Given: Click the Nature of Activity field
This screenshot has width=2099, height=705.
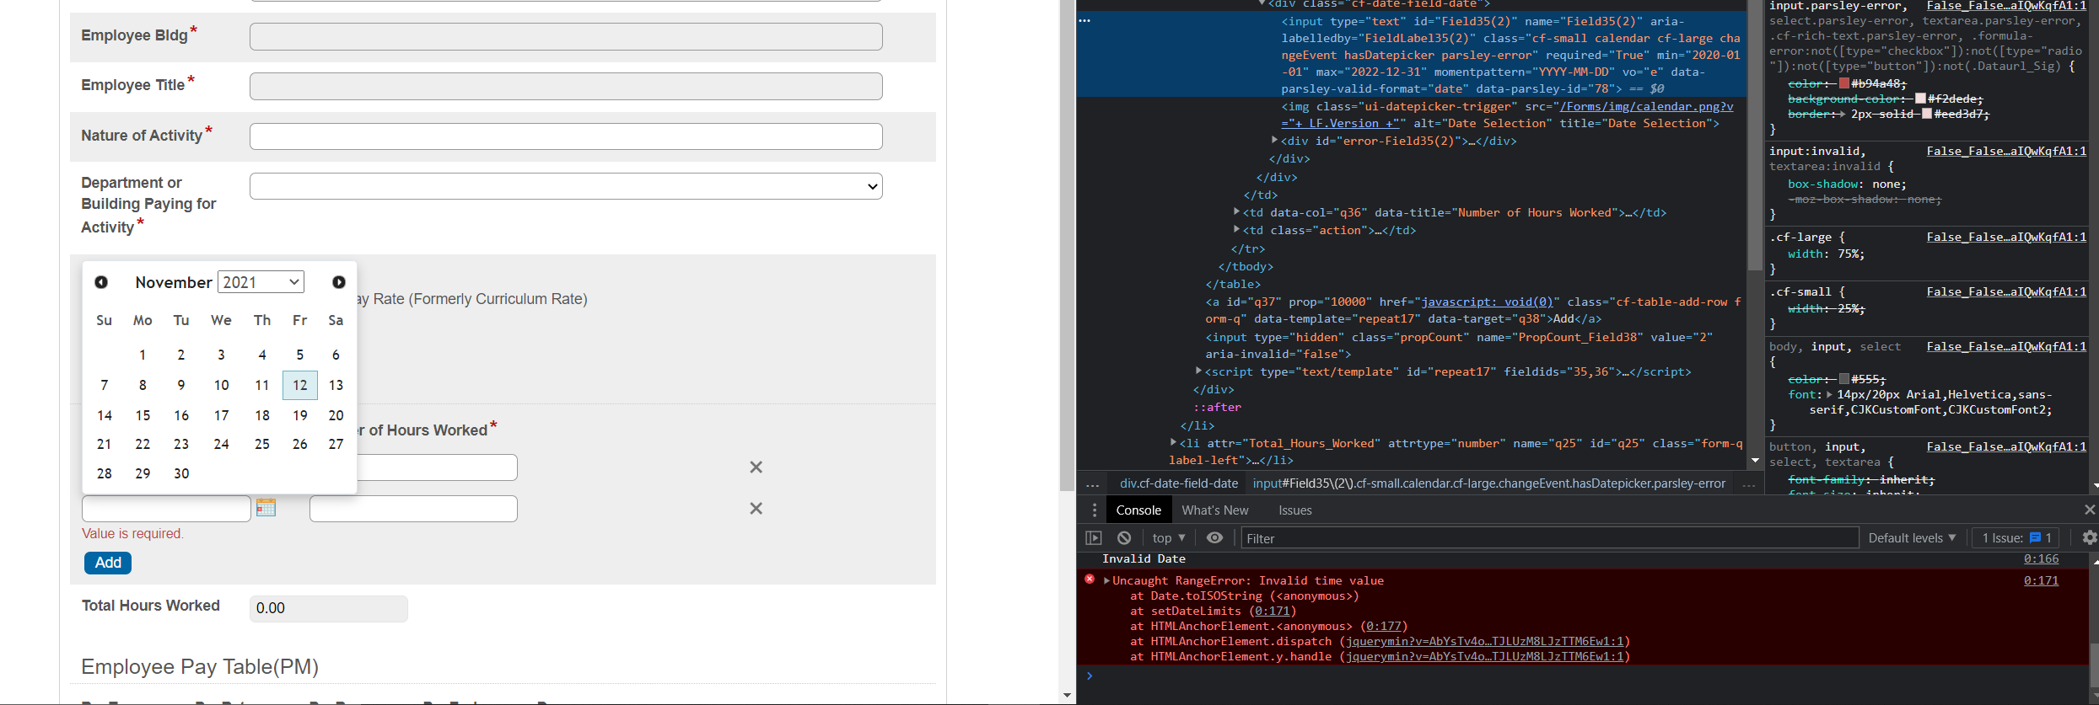Looking at the screenshot, I should coord(566,136).
